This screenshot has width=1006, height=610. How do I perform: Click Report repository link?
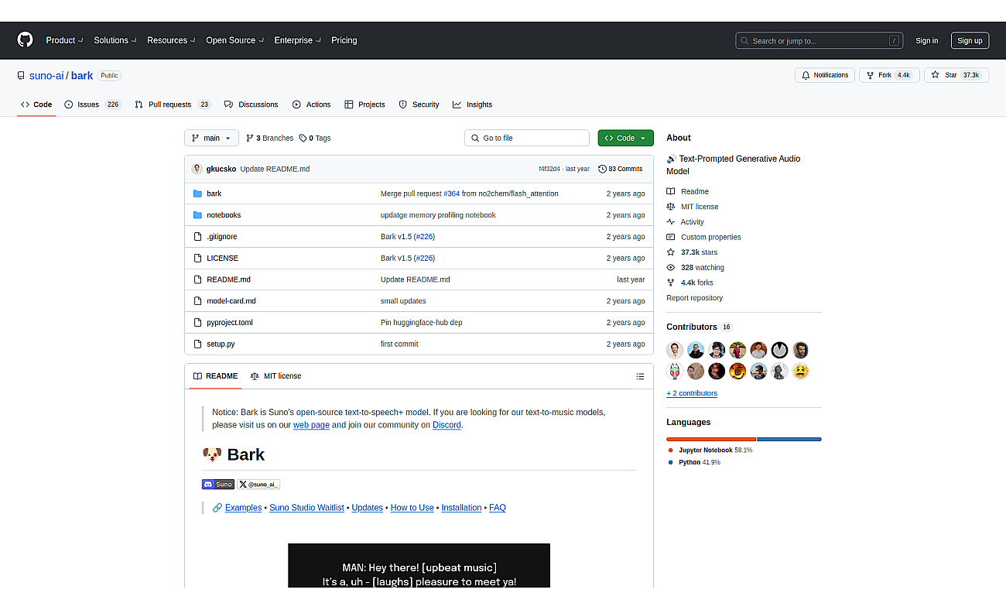[x=694, y=298]
